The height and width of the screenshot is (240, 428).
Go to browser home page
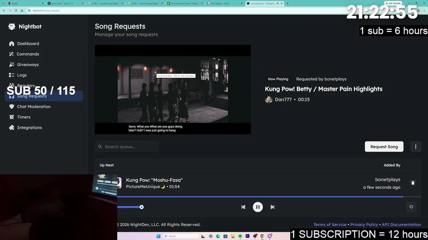(x=22, y=11)
